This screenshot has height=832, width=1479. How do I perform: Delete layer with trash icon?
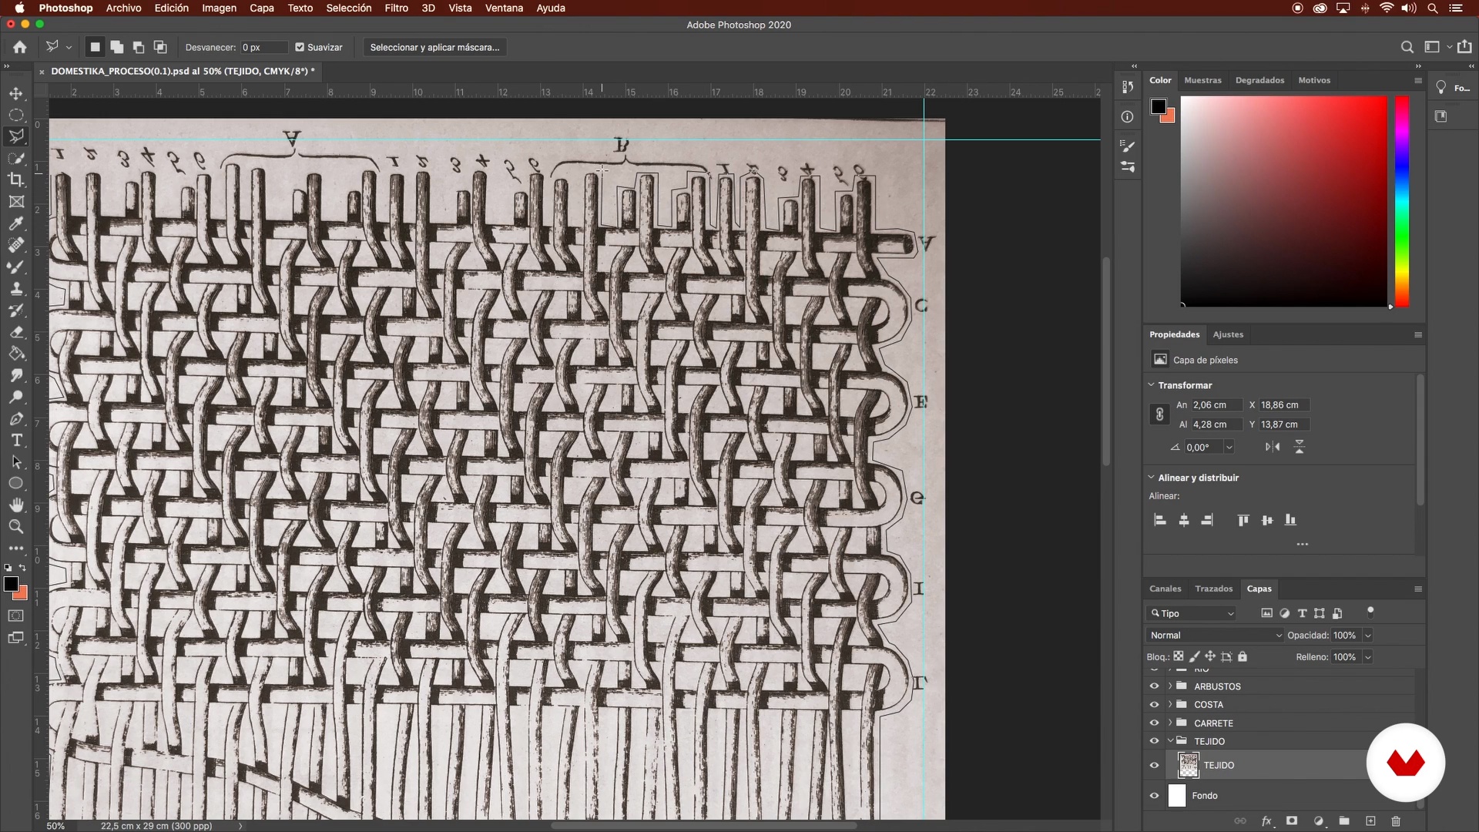coord(1396,821)
